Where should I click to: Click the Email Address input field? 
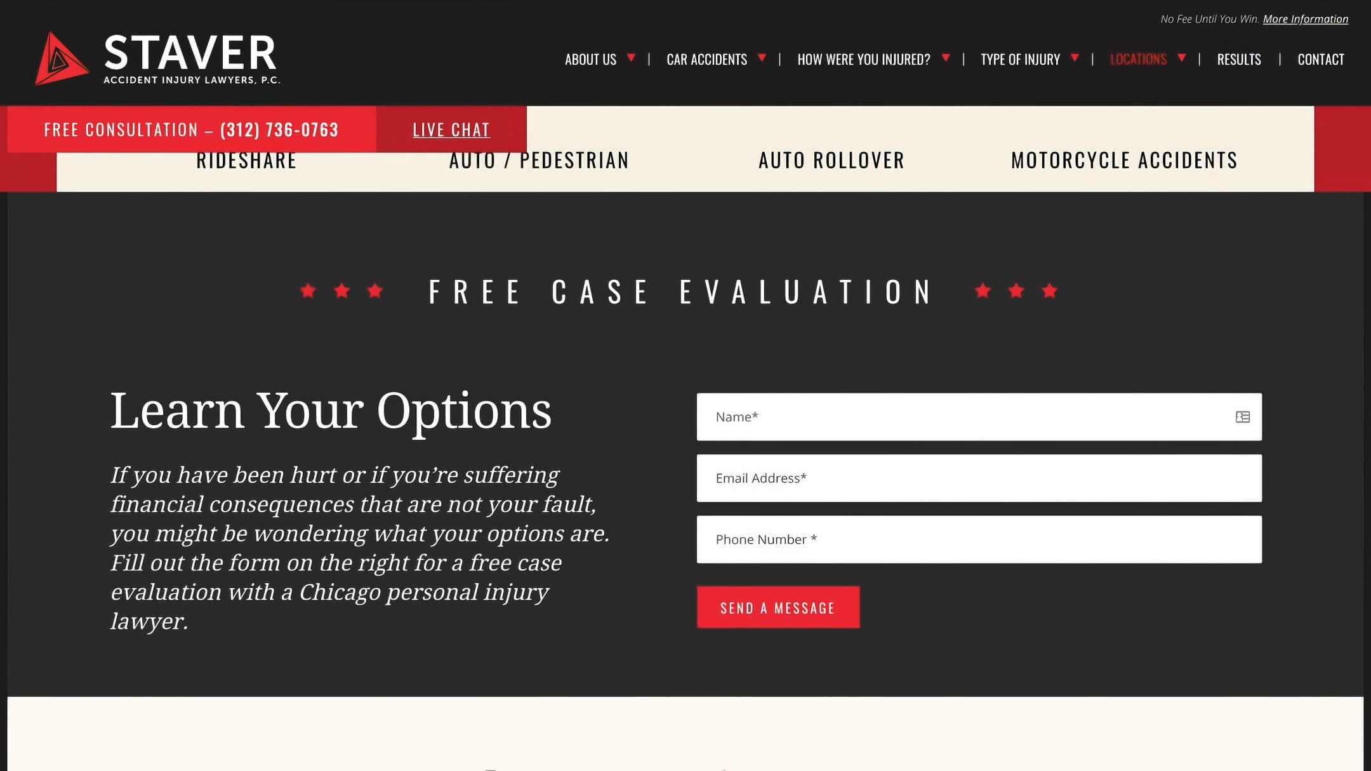point(979,477)
